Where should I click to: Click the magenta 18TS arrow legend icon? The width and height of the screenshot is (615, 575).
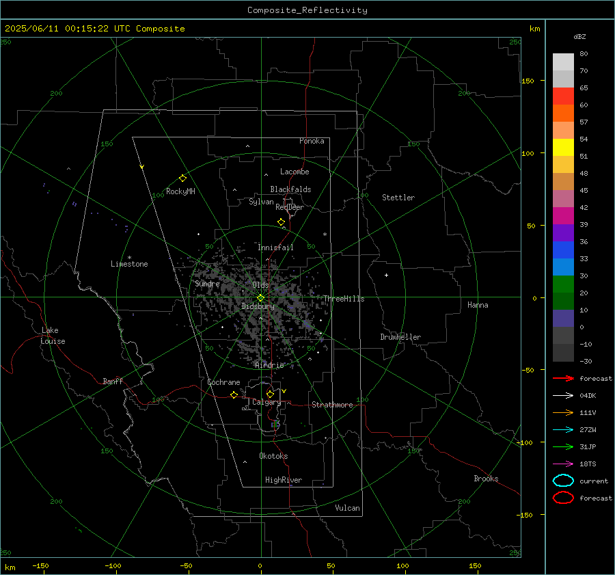tap(563, 464)
